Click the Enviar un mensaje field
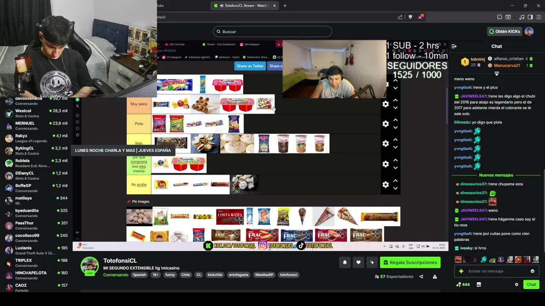Image resolution: width=545 pixels, height=306 pixels. click(496, 271)
